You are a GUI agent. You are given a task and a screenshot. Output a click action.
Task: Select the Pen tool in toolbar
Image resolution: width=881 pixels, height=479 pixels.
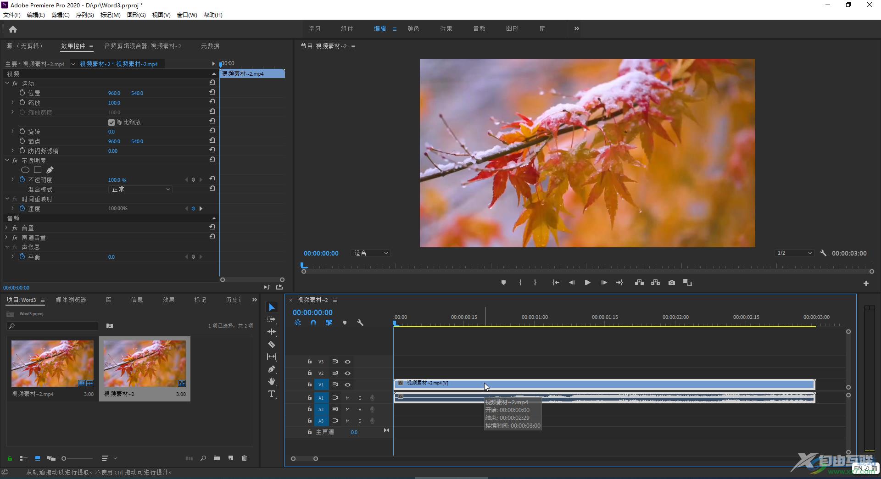point(272,369)
